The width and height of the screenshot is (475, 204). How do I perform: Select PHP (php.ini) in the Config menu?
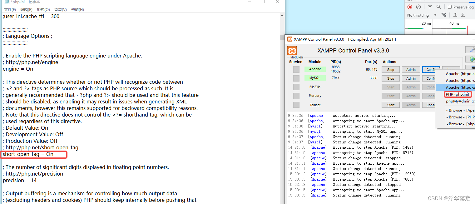click(458, 94)
